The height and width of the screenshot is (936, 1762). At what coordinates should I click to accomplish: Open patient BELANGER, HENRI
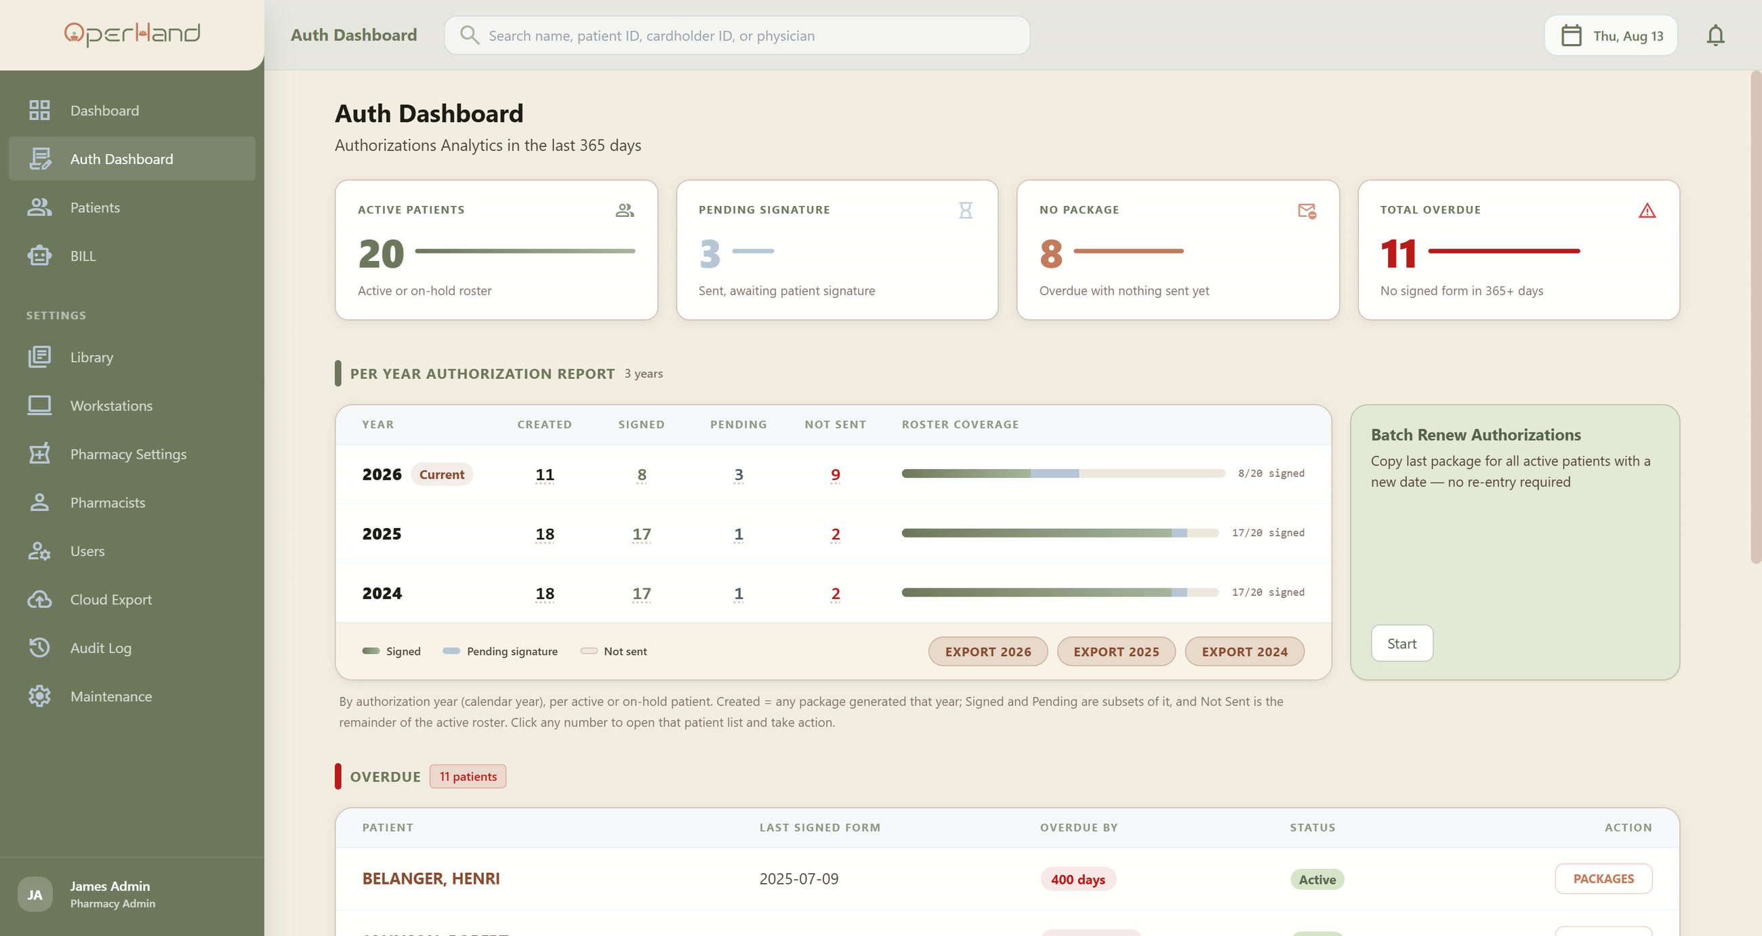coord(431,878)
